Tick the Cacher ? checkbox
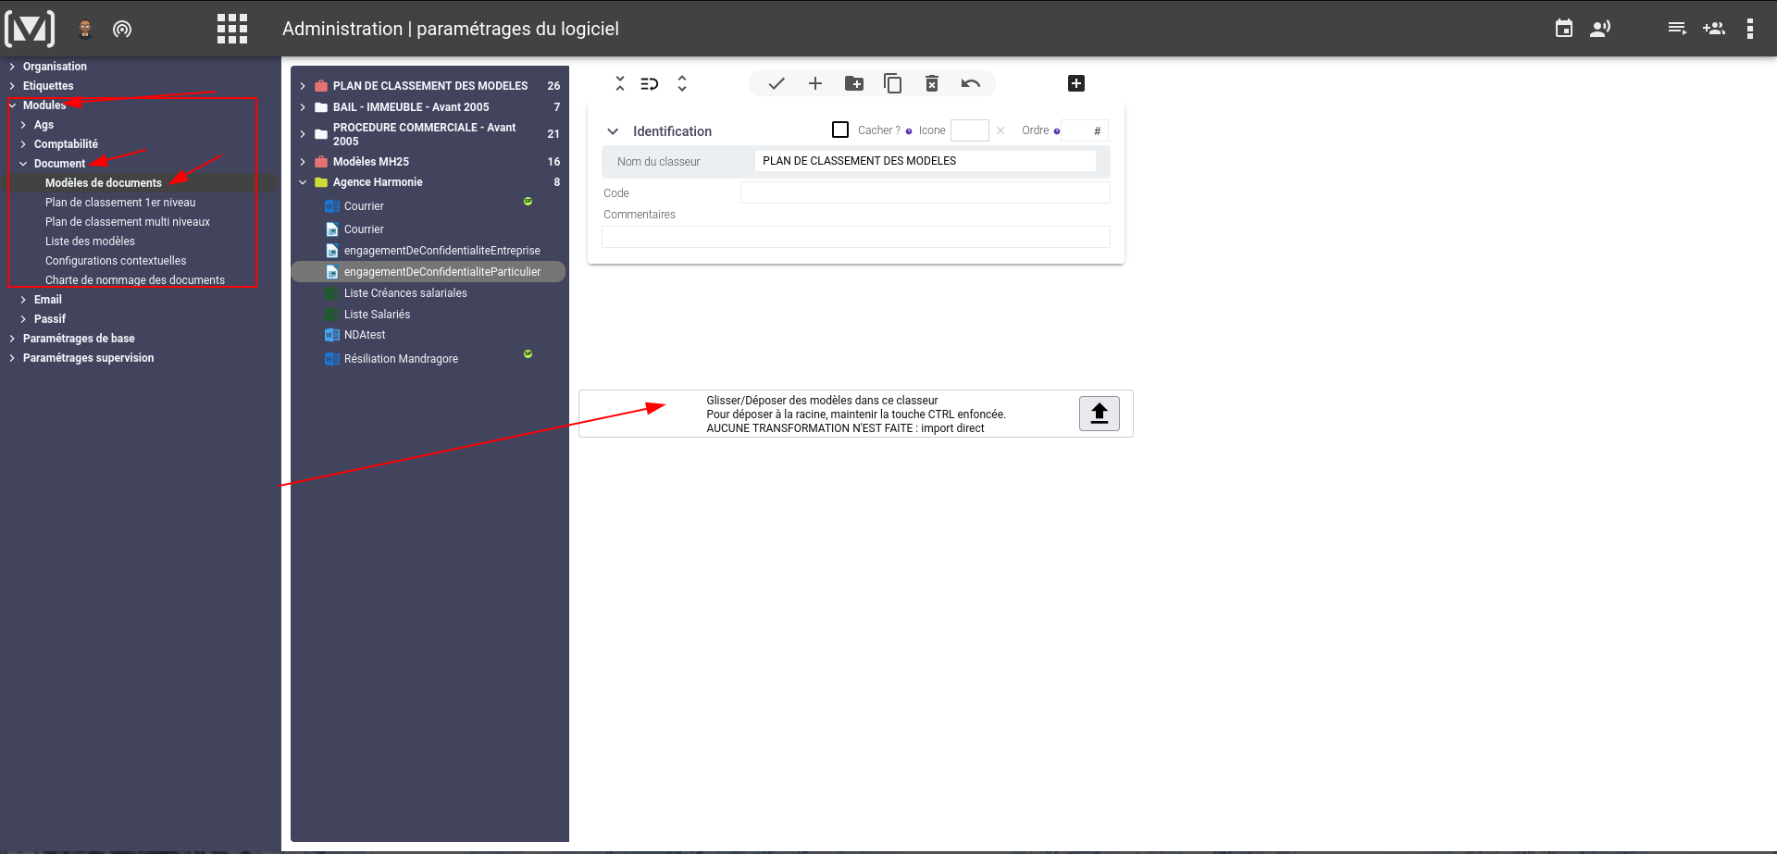1777x854 pixels. (x=840, y=130)
